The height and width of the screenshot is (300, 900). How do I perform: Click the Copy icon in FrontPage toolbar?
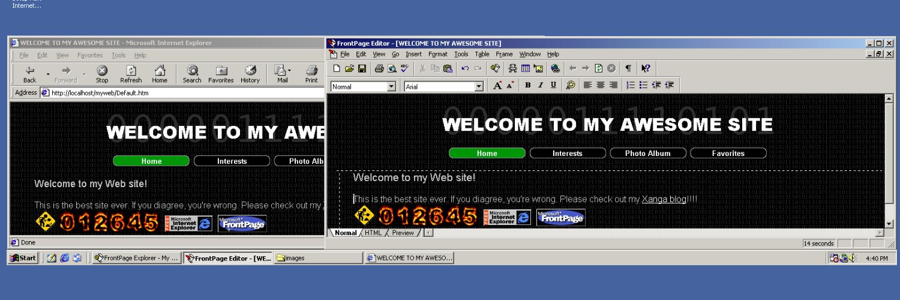pyautogui.click(x=434, y=68)
